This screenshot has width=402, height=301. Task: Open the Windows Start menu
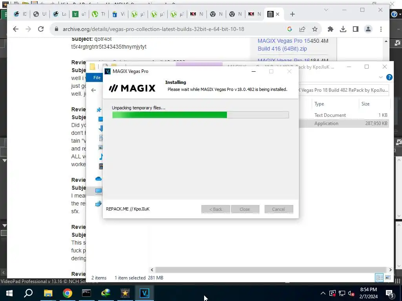coord(9,293)
